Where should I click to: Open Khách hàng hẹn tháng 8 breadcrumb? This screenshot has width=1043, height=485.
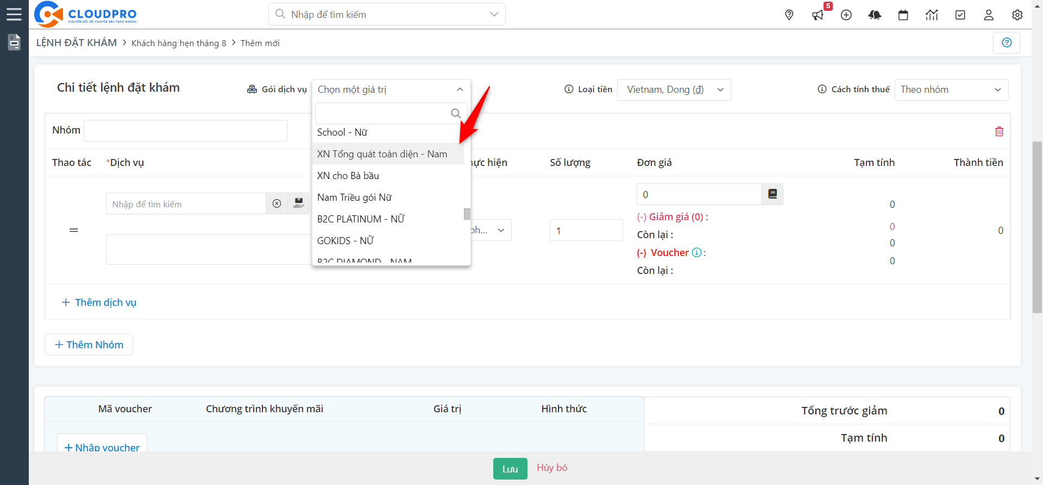click(x=179, y=43)
